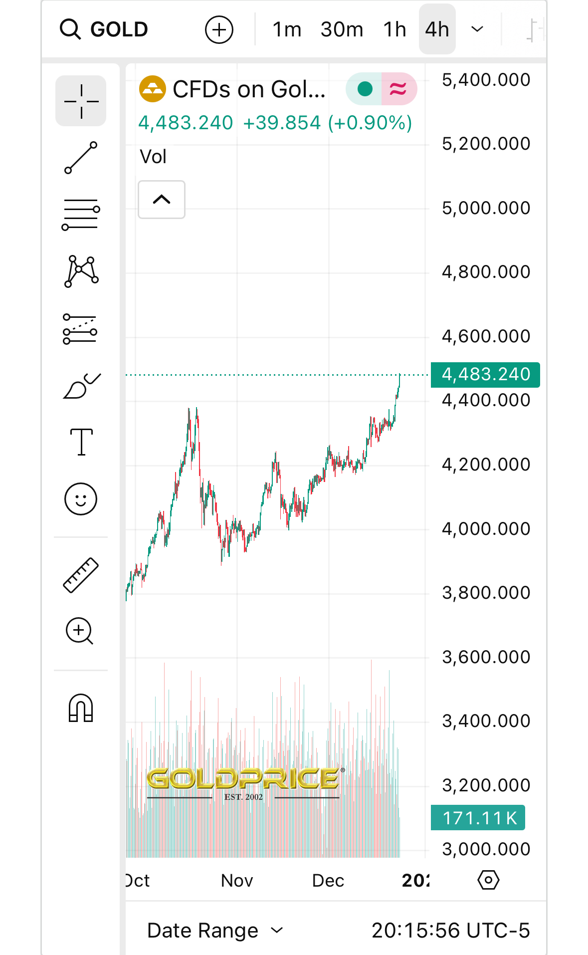588x955 pixels.
Task: Click the 4,483.240 quote under the title
Action: point(186,123)
